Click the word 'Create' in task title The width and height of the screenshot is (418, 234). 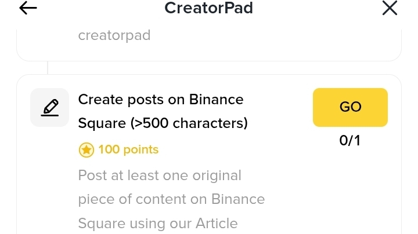coord(100,100)
